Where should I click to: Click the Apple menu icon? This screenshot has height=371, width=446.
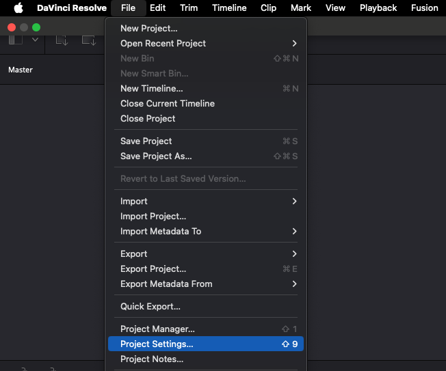point(18,8)
